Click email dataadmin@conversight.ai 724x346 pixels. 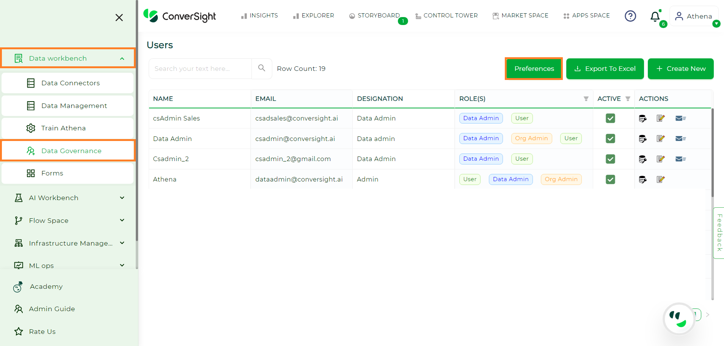[x=299, y=179]
